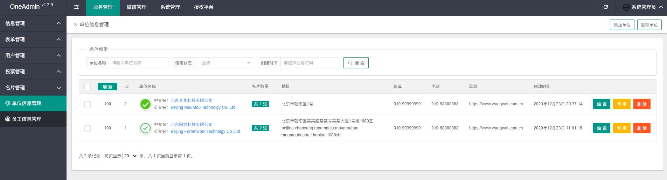
Task: Tick the checkbox for row ID 1
Action: coord(88,128)
